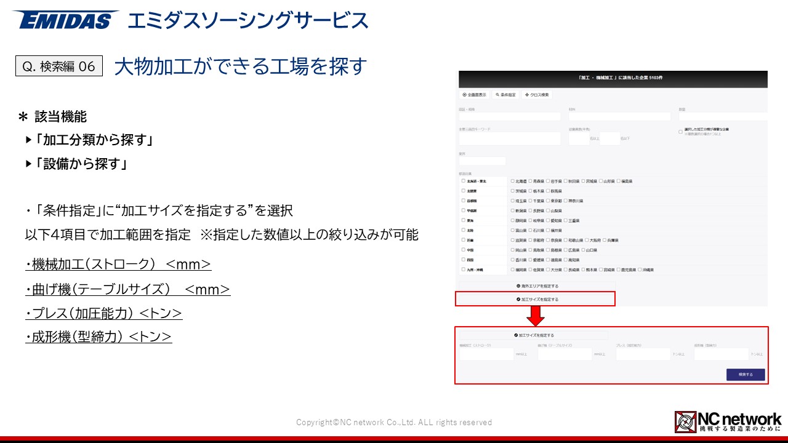
Task: Check the 九州・沖縄 region checkbox
Action: (x=464, y=269)
